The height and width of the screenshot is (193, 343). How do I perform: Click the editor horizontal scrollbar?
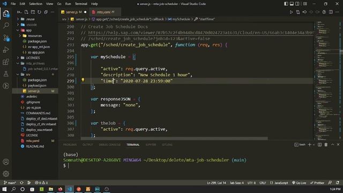click(x=174, y=138)
